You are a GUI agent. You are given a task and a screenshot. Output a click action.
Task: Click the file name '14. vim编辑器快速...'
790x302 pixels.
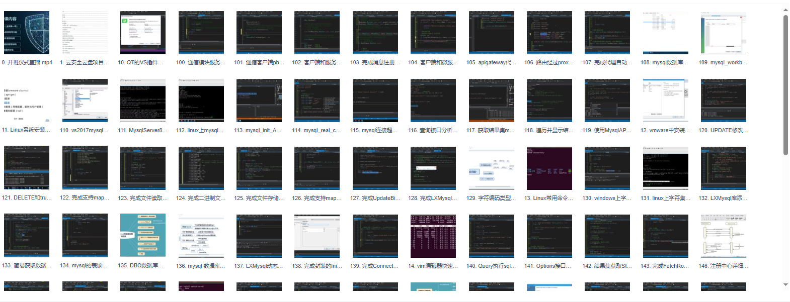point(433,266)
